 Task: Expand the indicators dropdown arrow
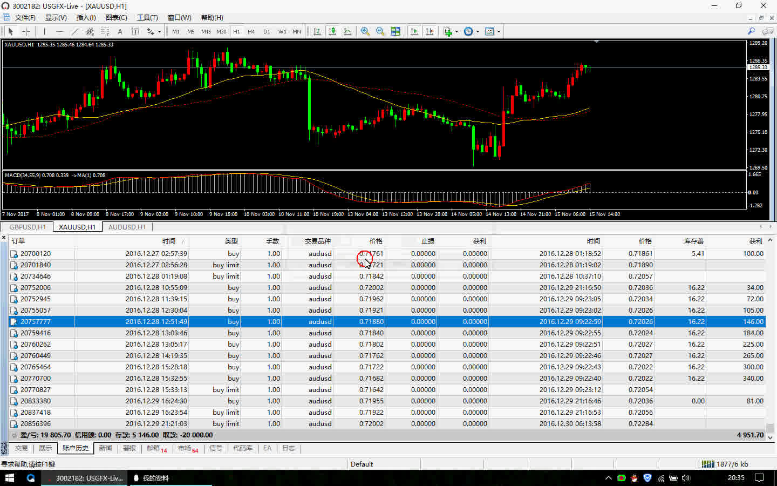pyautogui.click(x=456, y=31)
